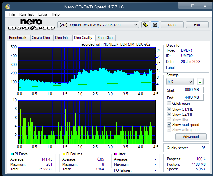Click the PI Errors total 2538872
The image size is (213, 176).
tap(45, 169)
